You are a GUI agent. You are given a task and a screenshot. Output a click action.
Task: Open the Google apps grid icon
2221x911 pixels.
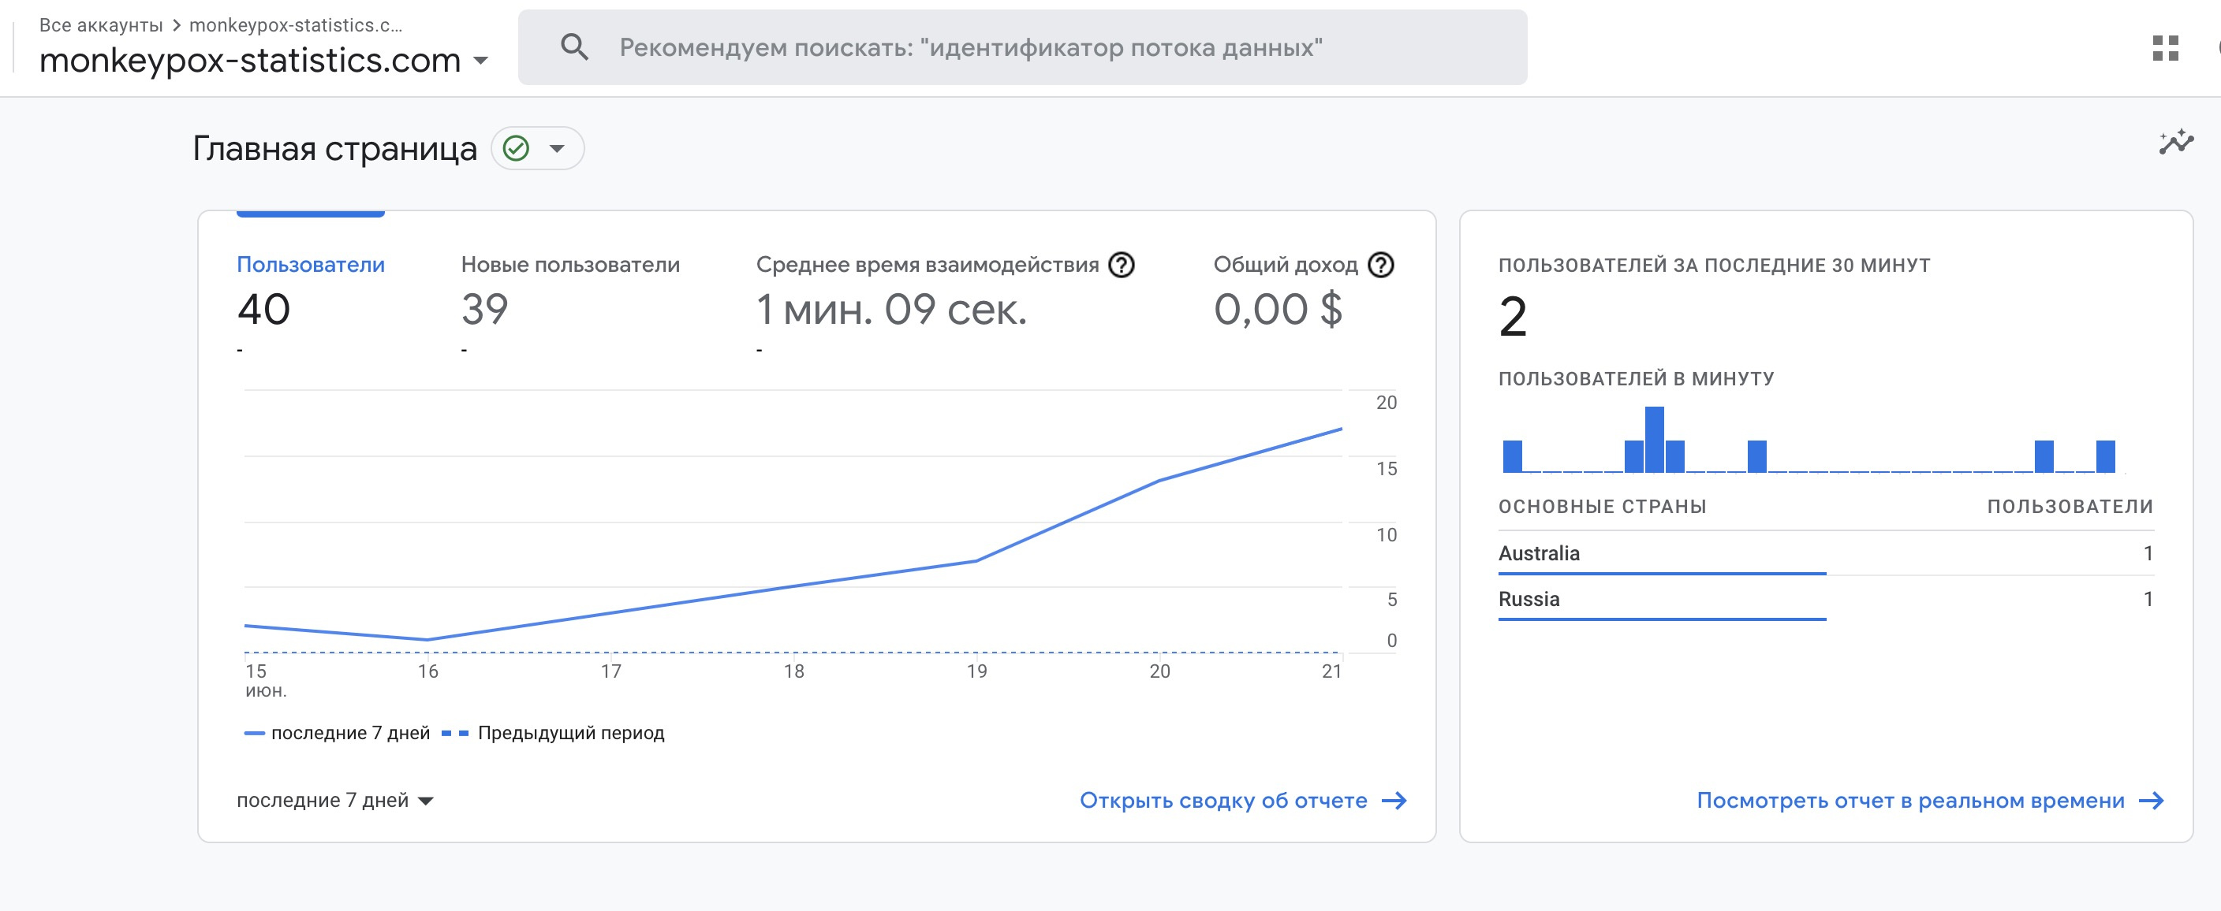coord(2165,48)
